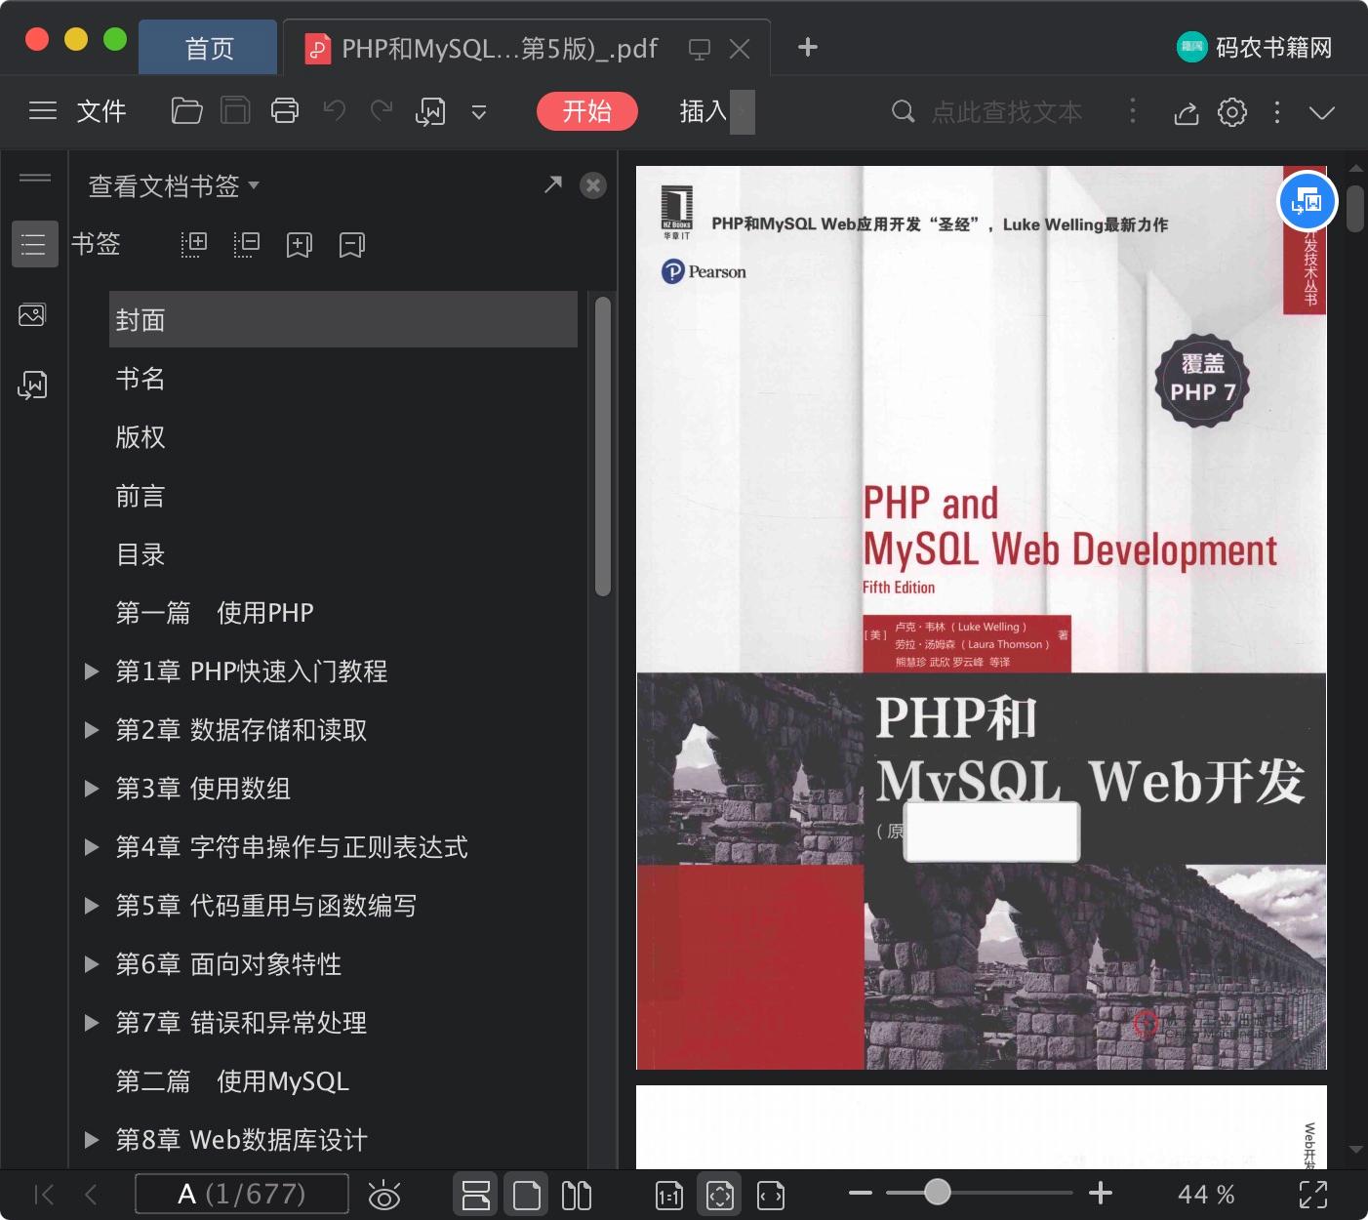
Task: Set actual size 1:1 zoom
Action: (x=669, y=1195)
